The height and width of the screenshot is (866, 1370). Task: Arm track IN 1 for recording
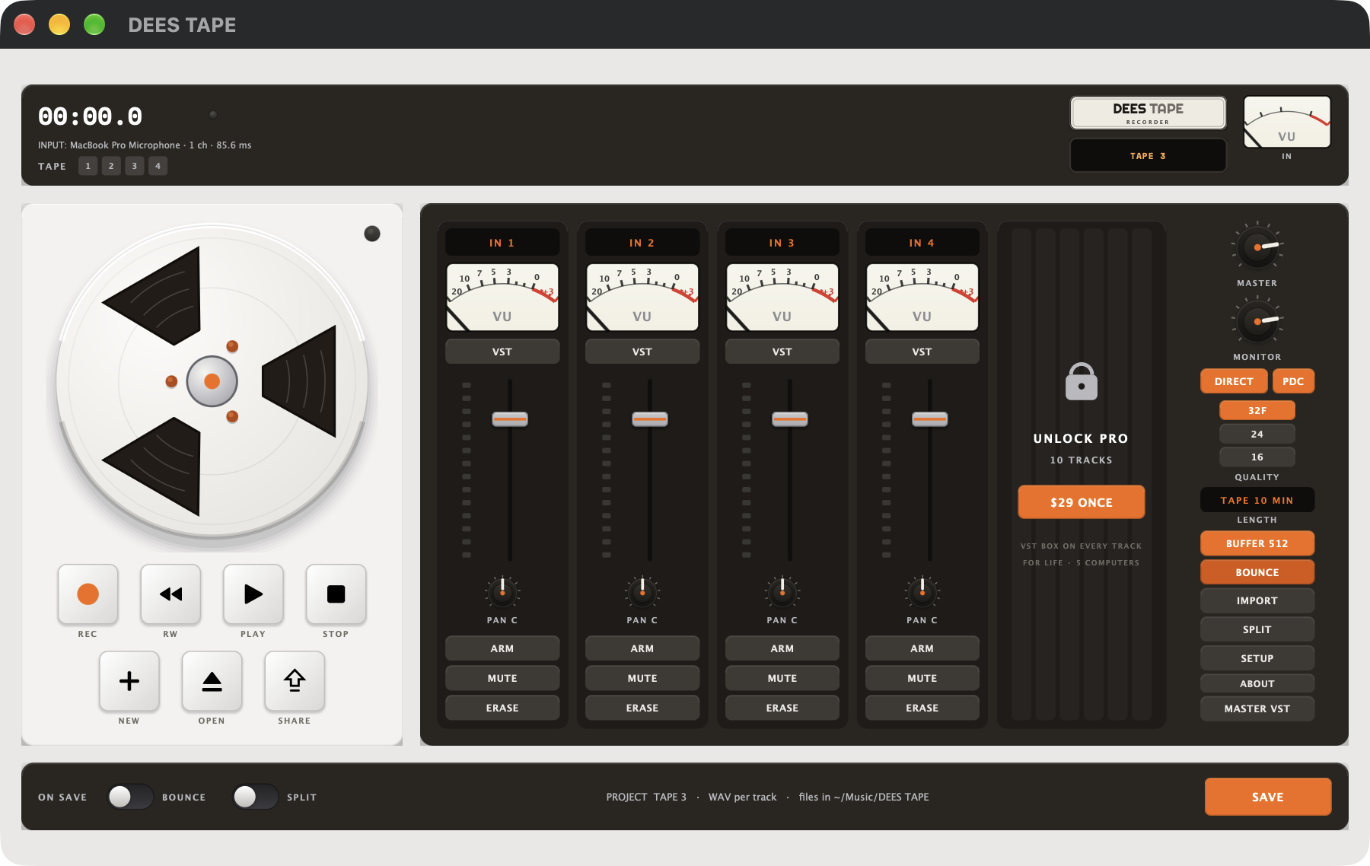[x=502, y=648]
